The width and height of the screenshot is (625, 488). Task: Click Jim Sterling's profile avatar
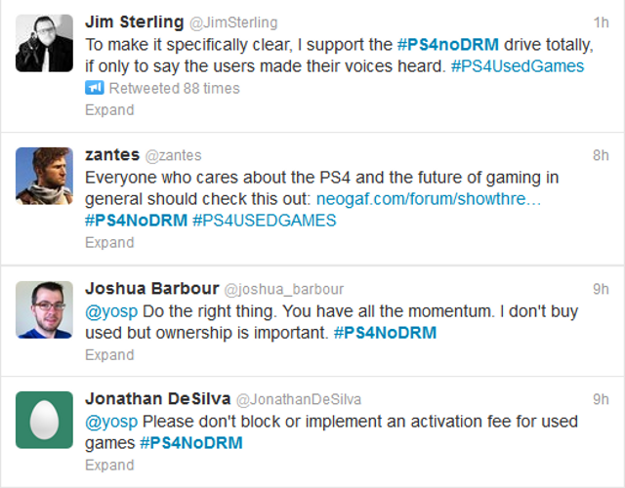tap(44, 43)
